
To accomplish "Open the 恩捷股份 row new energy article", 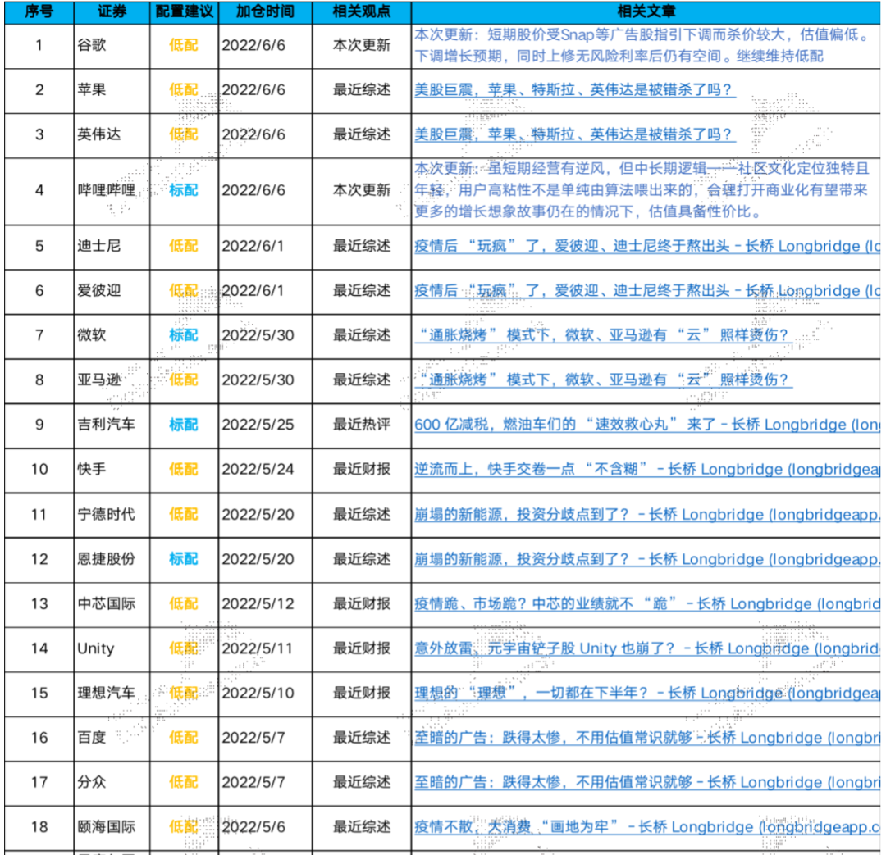I will [x=647, y=559].
